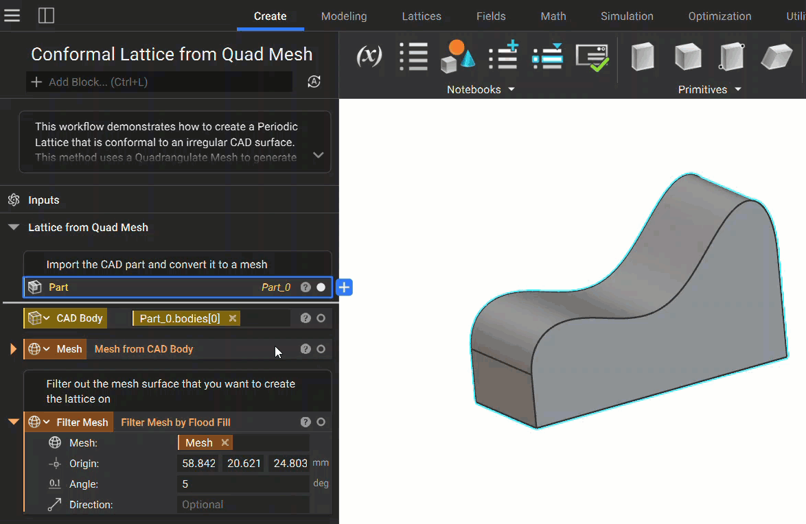806x524 pixels.
Task: Click the add notebook section icon
Action: pyautogui.click(x=503, y=55)
